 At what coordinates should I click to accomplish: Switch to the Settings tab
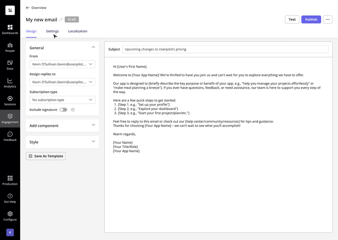pyautogui.click(x=52, y=31)
